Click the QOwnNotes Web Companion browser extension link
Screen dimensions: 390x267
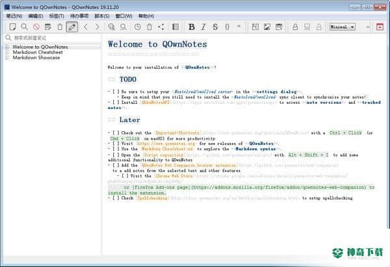[x=188, y=165]
